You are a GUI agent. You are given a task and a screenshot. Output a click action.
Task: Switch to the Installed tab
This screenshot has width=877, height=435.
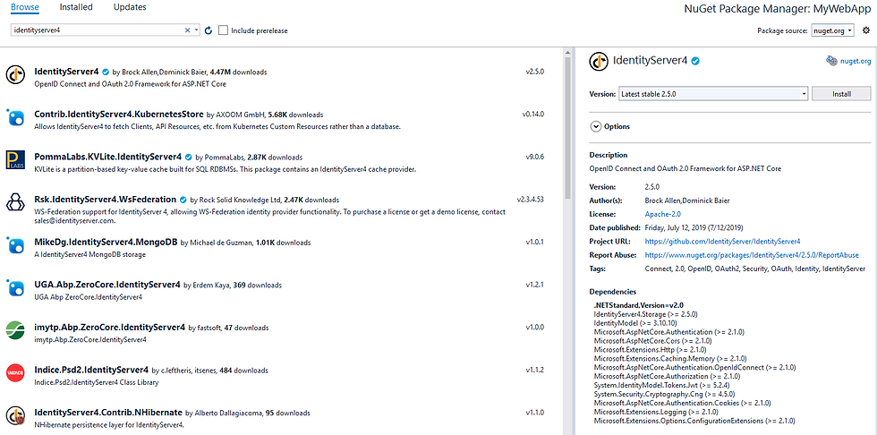pos(76,7)
